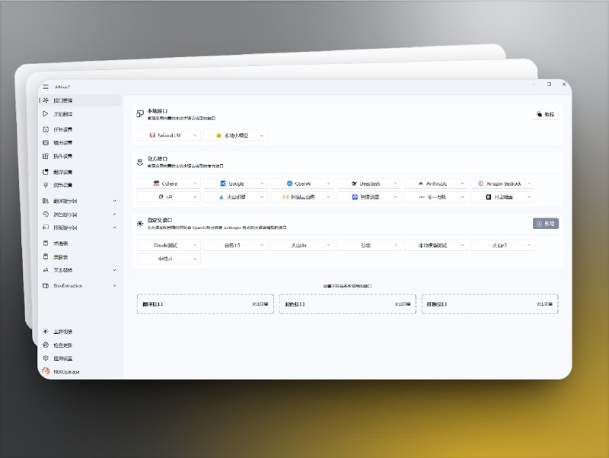The width and height of the screenshot is (609, 458).
Task: Open the Claude test custom interface dropdown
Action: point(168,245)
